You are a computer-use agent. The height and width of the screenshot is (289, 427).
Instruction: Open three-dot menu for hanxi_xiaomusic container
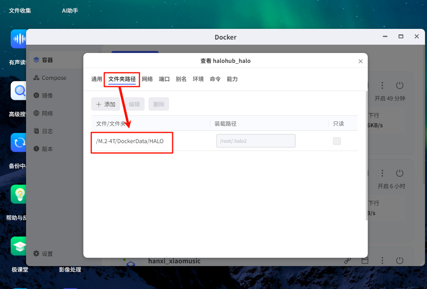[x=382, y=261]
